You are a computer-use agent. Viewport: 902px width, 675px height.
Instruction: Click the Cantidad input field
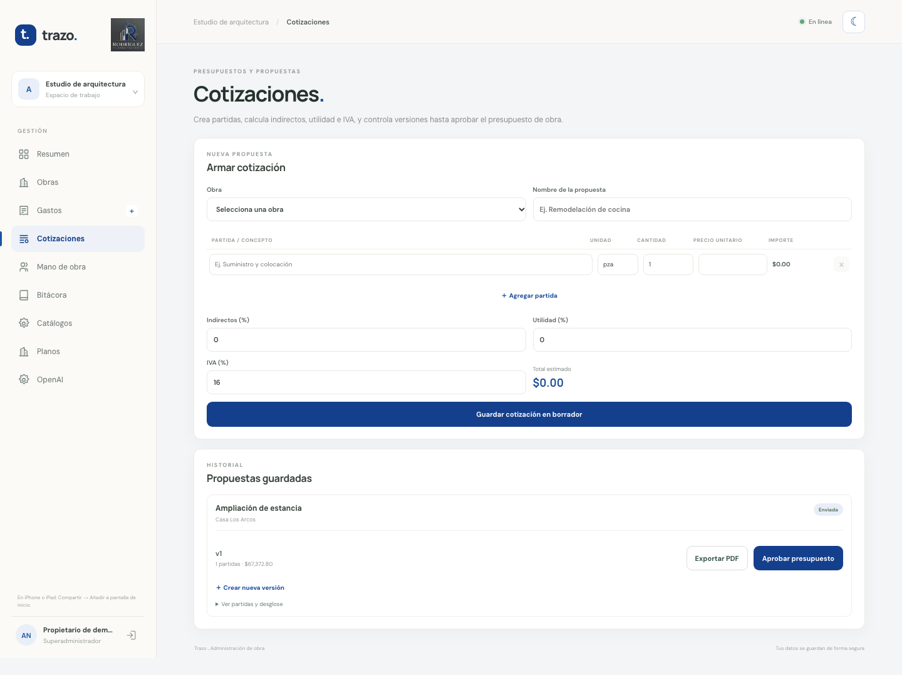(x=668, y=264)
